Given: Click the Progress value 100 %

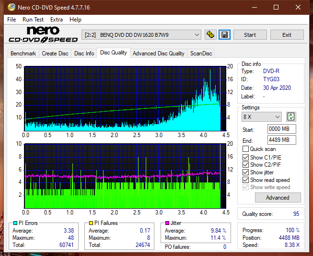Looking at the screenshot, I should [x=293, y=230].
